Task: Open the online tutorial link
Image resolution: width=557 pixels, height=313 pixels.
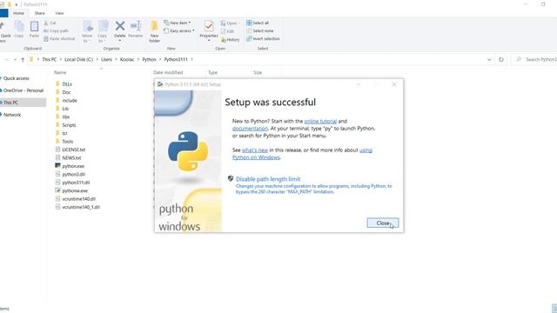Action: (x=320, y=122)
